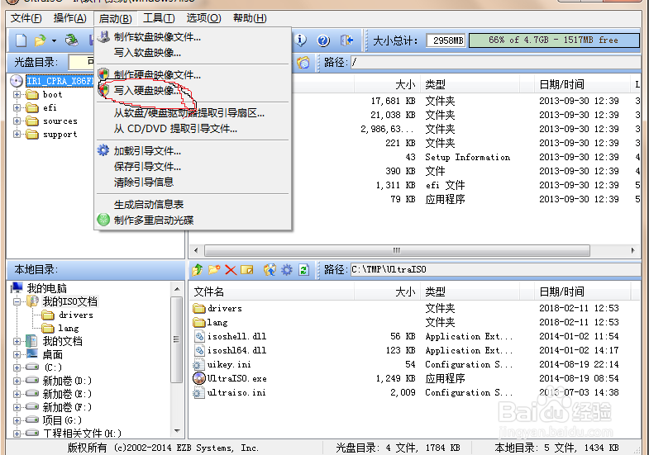The height and width of the screenshot is (455, 649).
Task: Expand the 桌面 tree node
Action: click(x=17, y=354)
